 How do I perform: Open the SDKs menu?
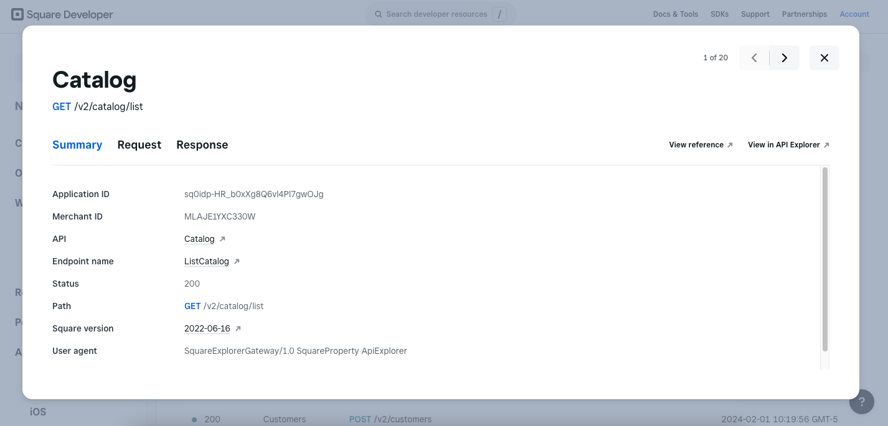click(x=719, y=14)
